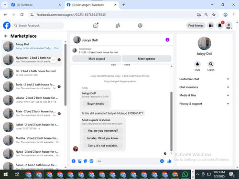The width and height of the screenshot is (239, 179).
Task: Click the conversation list scrollbar
Action: [65, 75]
